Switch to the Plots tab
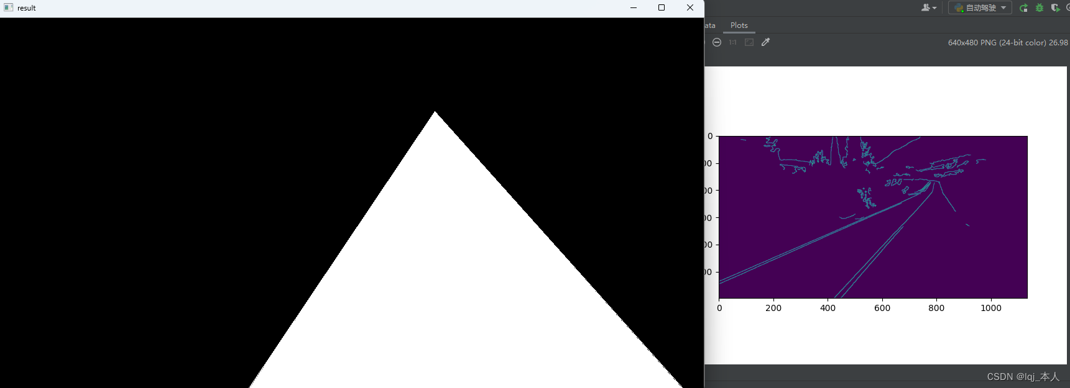The height and width of the screenshot is (388, 1070). click(x=739, y=25)
